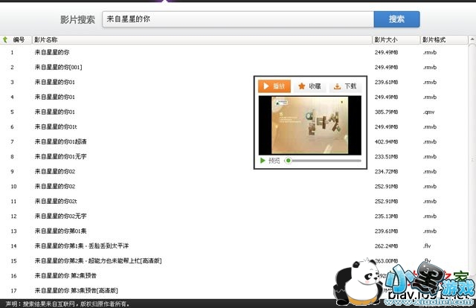476x308 pixels.
Task: Select row 13 来自星星的你第01集
Action: coord(234,231)
